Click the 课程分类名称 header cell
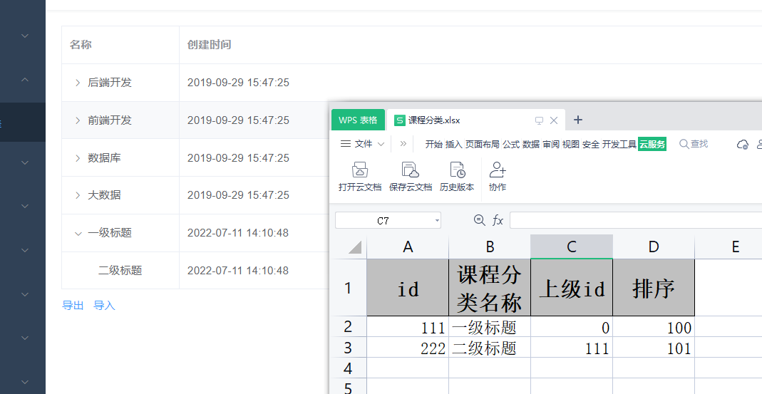 coord(490,288)
